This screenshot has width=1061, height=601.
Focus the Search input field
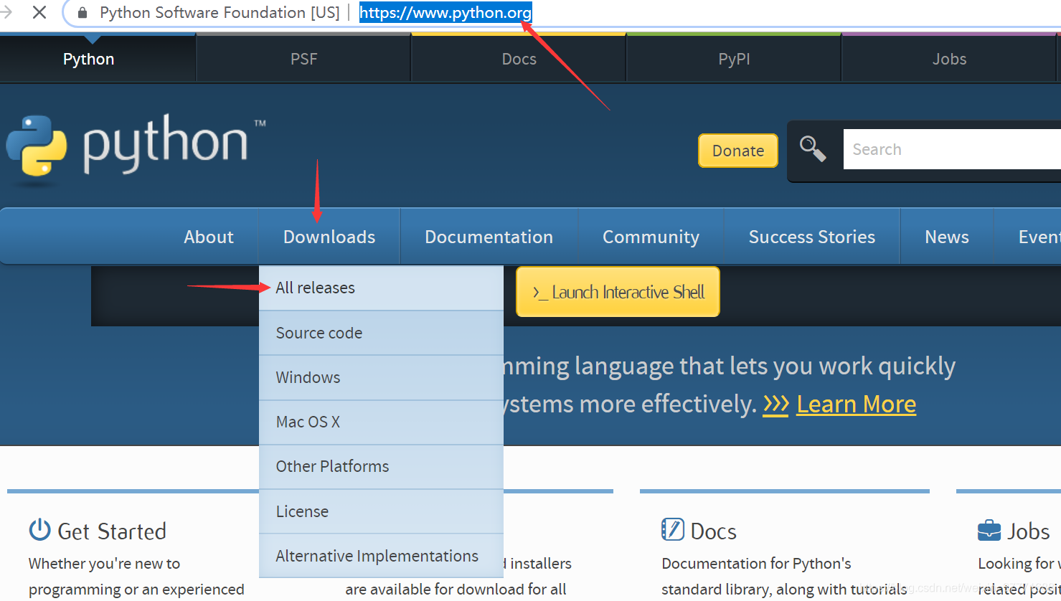click(x=952, y=149)
